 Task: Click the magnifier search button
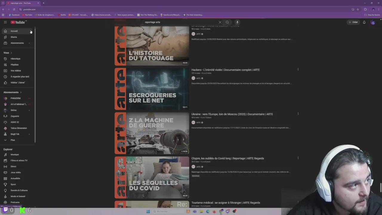click(227, 22)
